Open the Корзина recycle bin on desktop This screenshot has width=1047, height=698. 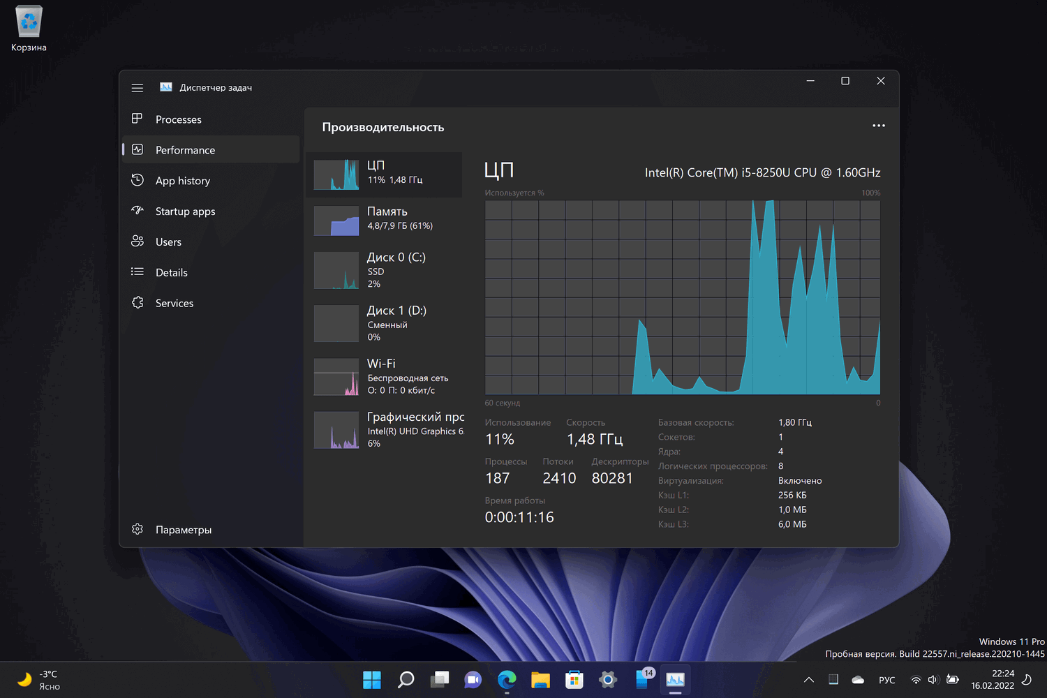tap(29, 29)
